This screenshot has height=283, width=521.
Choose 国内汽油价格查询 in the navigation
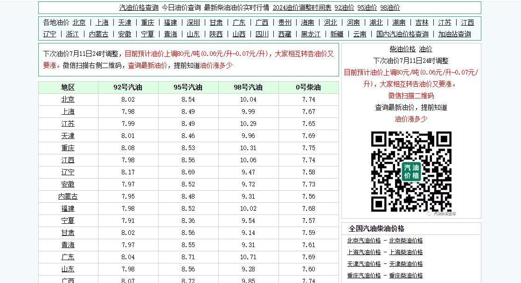tap(402, 34)
